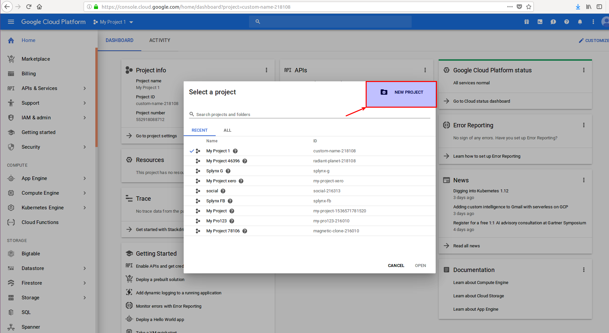Open the gift free trial icon
The width and height of the screenshot is (609, 333).
(527, 22)
